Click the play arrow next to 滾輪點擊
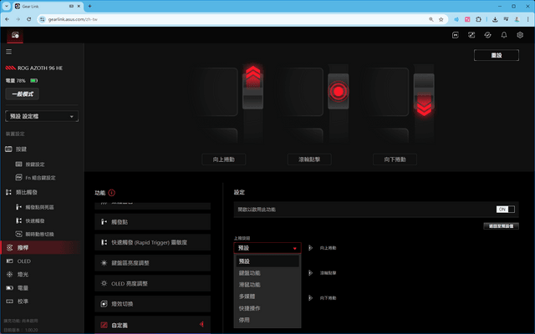Screen dimensions: 535x334 tap(310, 273)
